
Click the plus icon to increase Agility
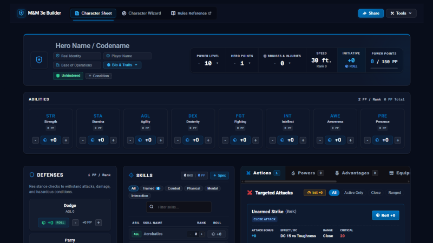point(161,140)
